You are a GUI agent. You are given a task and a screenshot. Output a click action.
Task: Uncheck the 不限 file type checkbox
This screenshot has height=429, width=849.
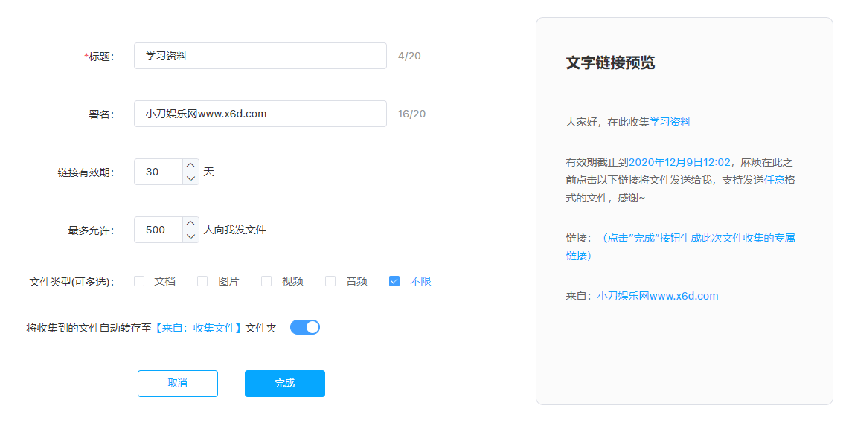(394, 281)
